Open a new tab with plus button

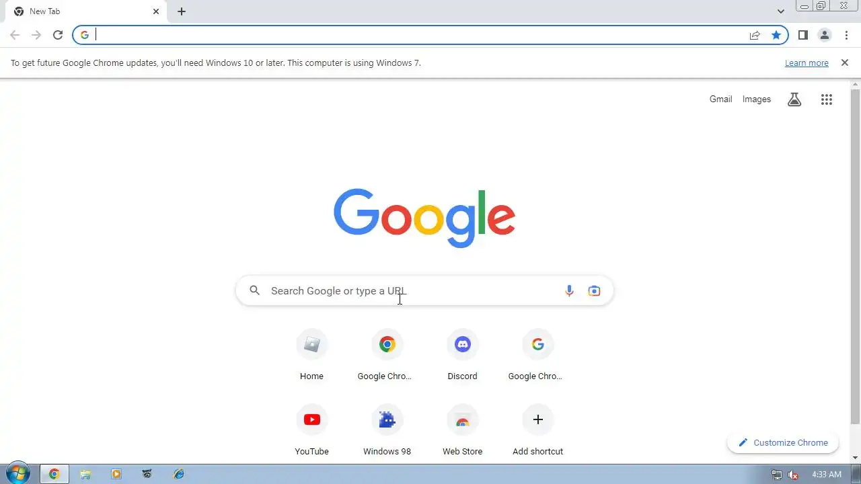[182, 11]
